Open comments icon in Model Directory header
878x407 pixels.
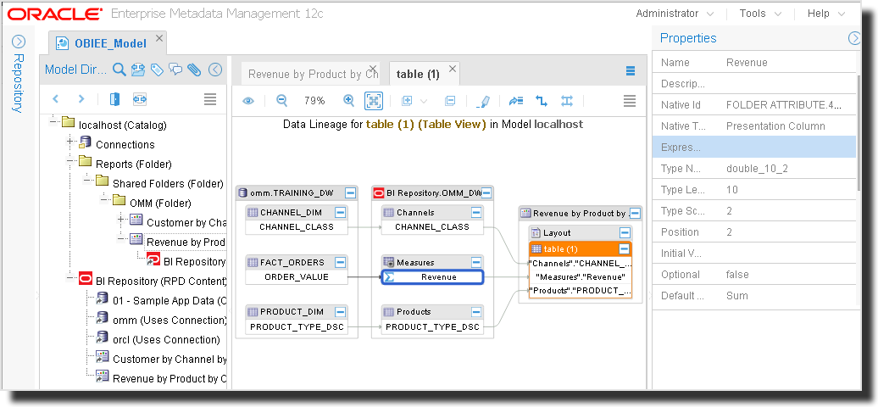[175, 70]
